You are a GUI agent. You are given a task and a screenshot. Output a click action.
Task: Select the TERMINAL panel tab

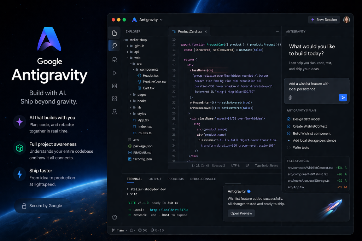[134, 179]
